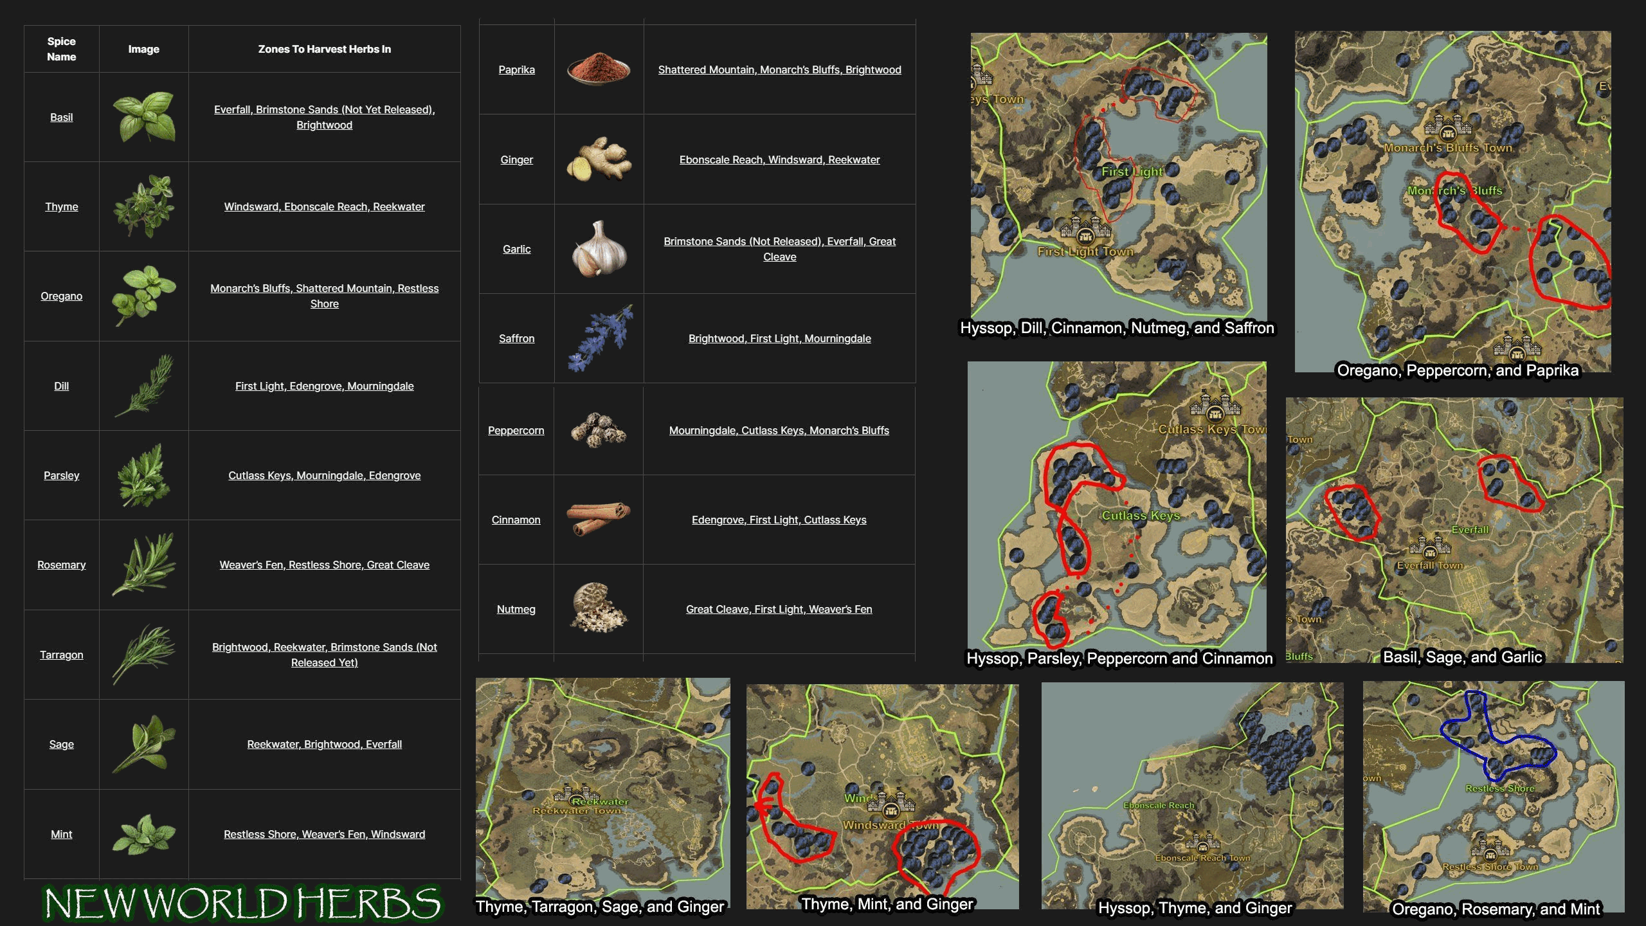Click the Sage leaves image
The width and height of the screenshot is (1646, 926).
(x=143, y=744)
